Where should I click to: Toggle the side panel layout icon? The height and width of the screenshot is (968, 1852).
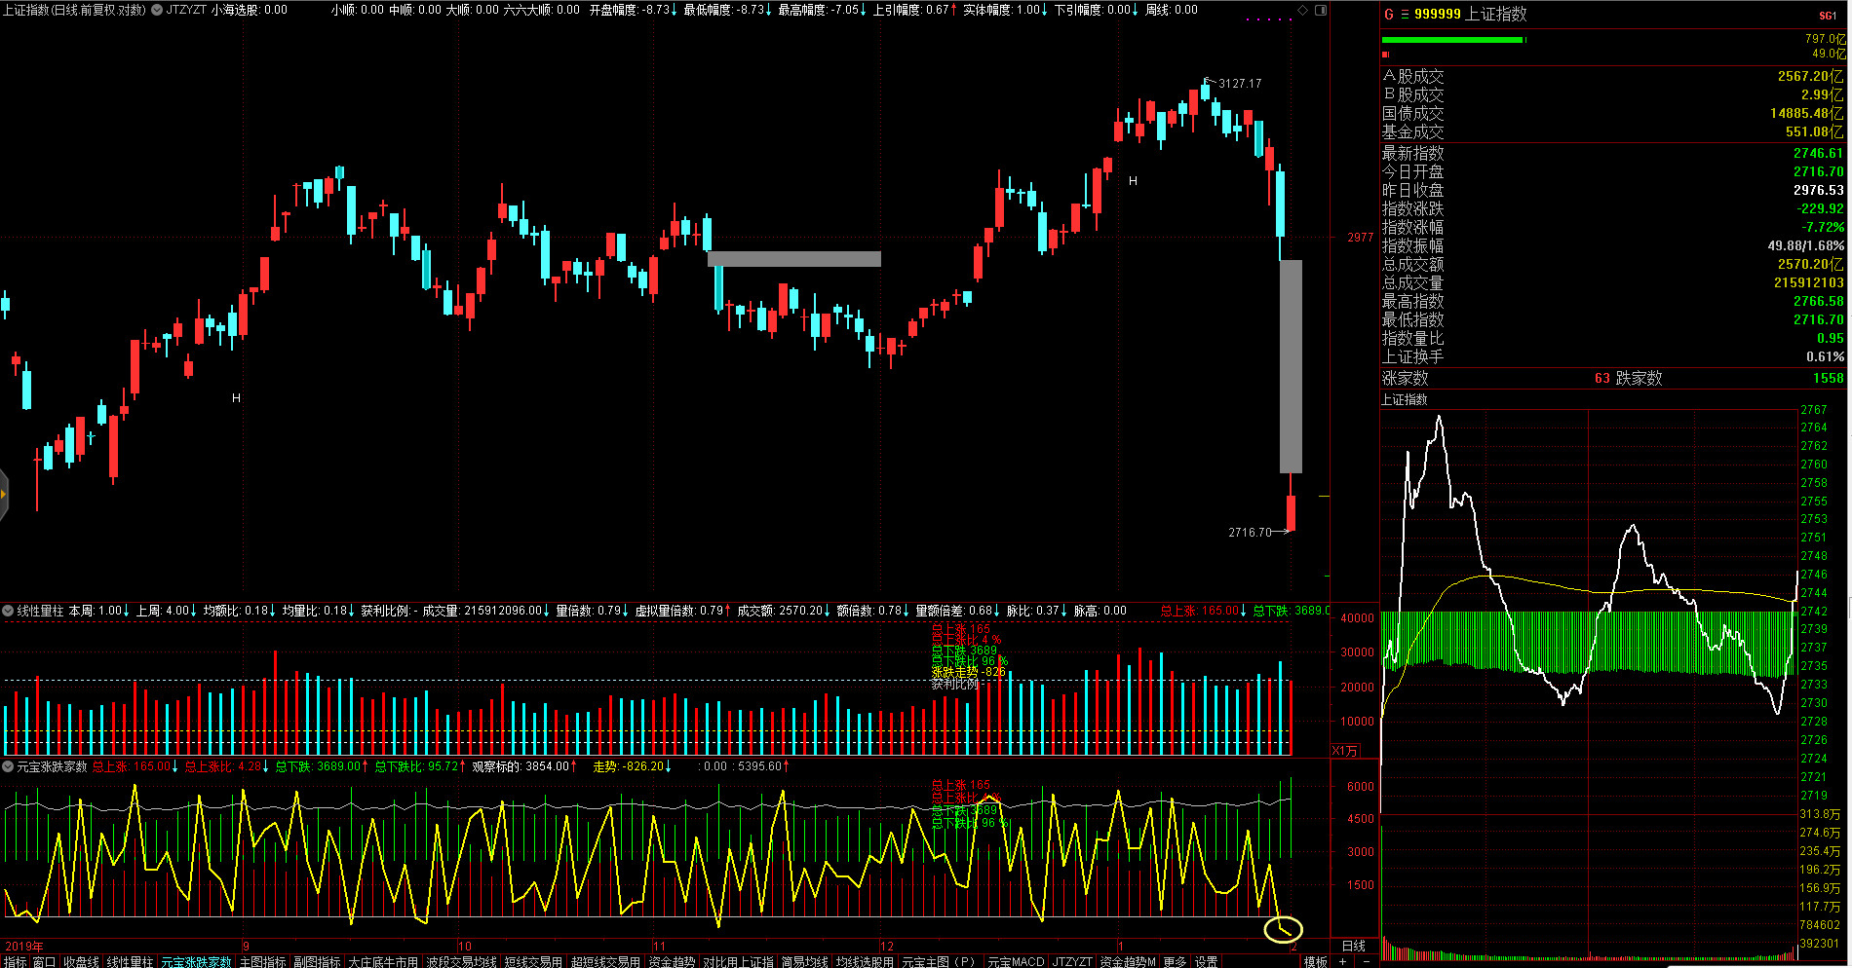click(1321, 10)
